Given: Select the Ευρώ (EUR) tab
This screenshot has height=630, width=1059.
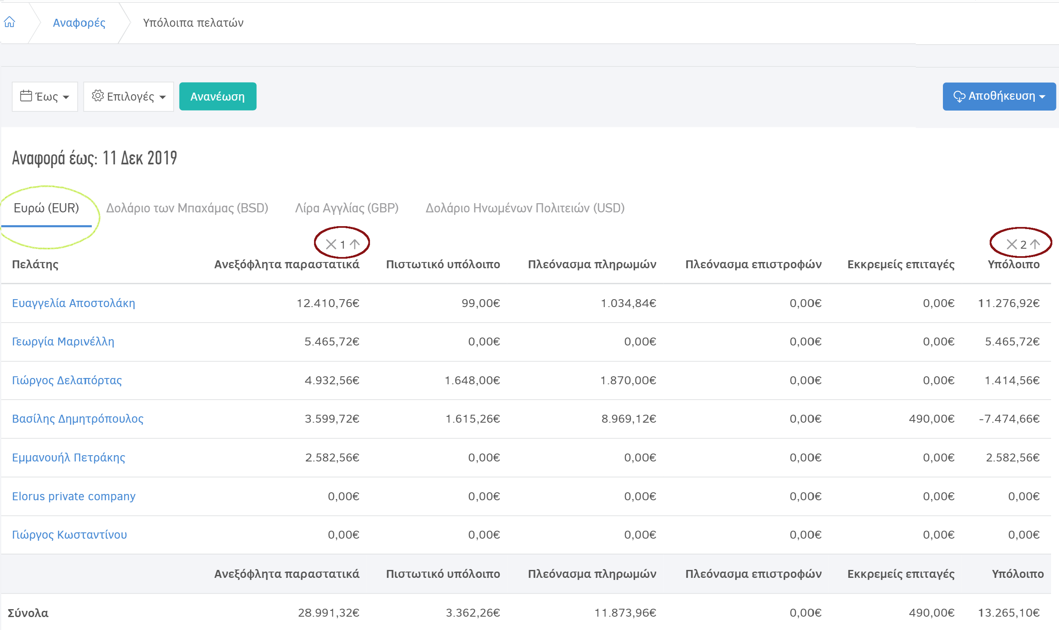Looking at the screenshot, I should click(46, 208).
